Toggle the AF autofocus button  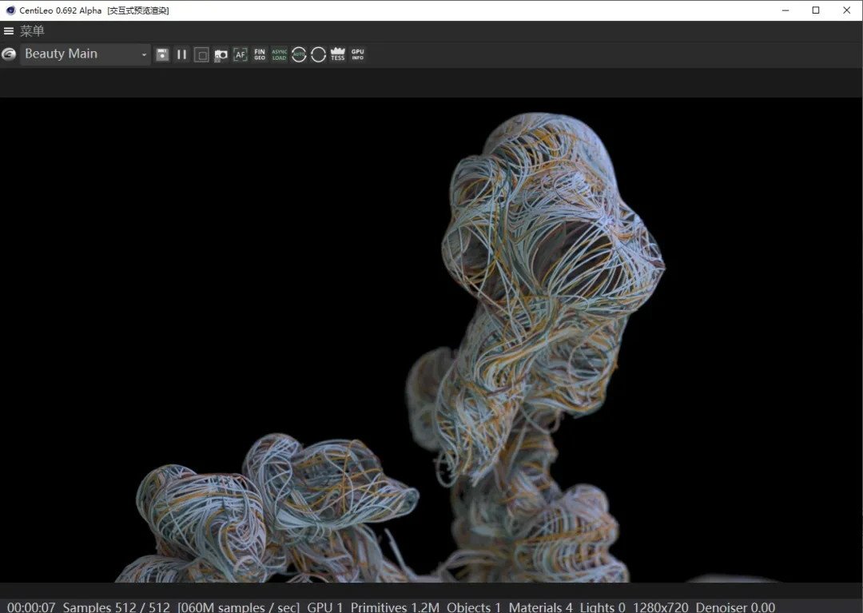(240, 54)
